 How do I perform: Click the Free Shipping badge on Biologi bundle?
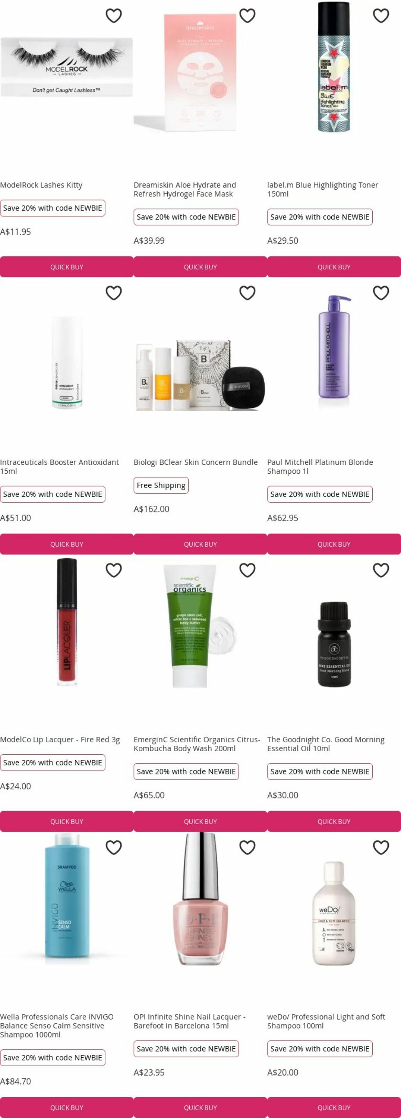161,485
